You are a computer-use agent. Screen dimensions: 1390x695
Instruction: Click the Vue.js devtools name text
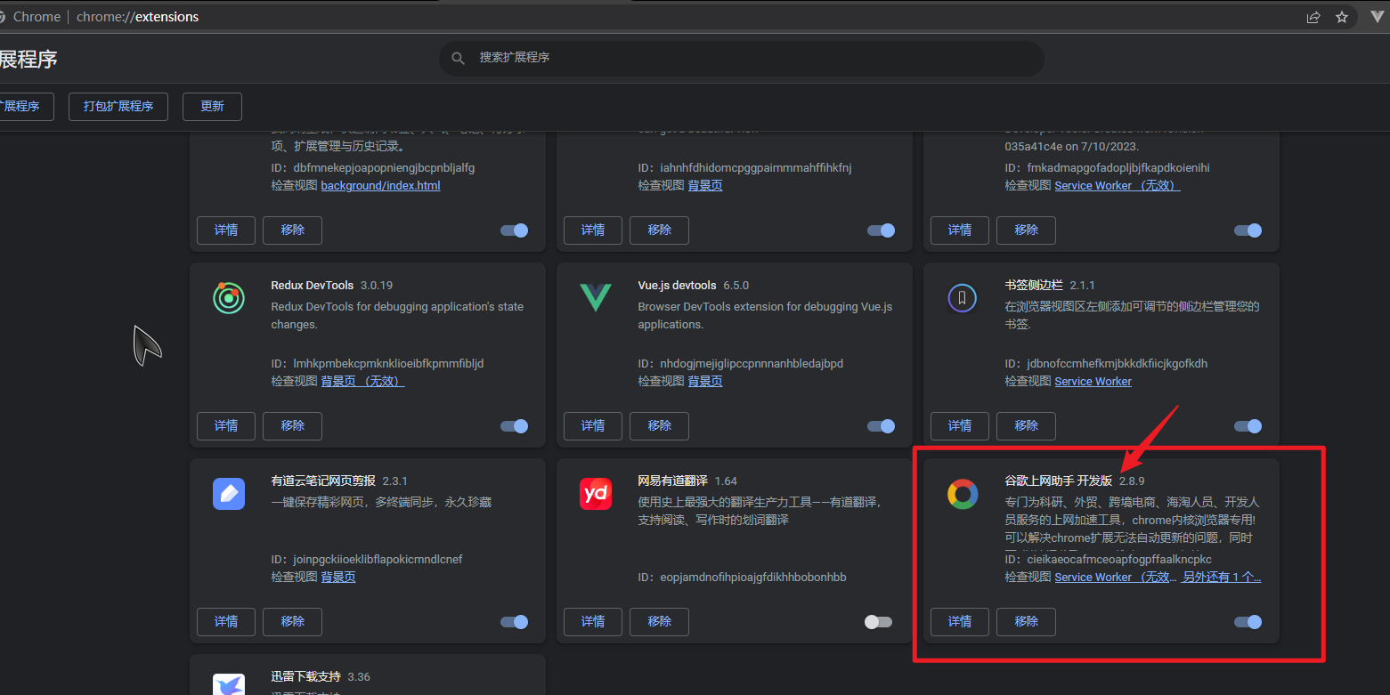pos(677,286)
